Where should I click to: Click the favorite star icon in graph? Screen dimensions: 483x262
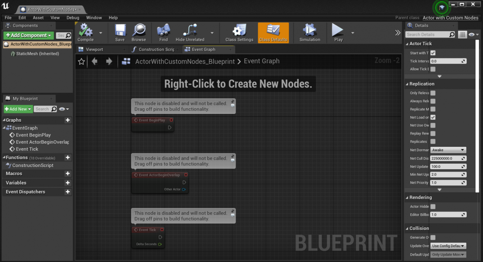pyautogui.click(x=82, y=61)
